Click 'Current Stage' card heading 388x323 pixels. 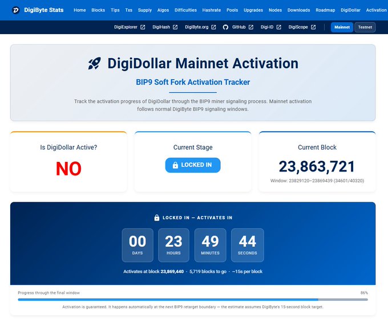tap(193, 148)
